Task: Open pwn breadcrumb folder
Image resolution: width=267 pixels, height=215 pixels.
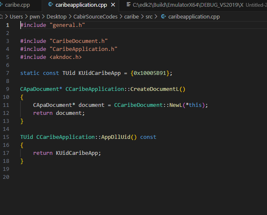Action: point(35,17)
